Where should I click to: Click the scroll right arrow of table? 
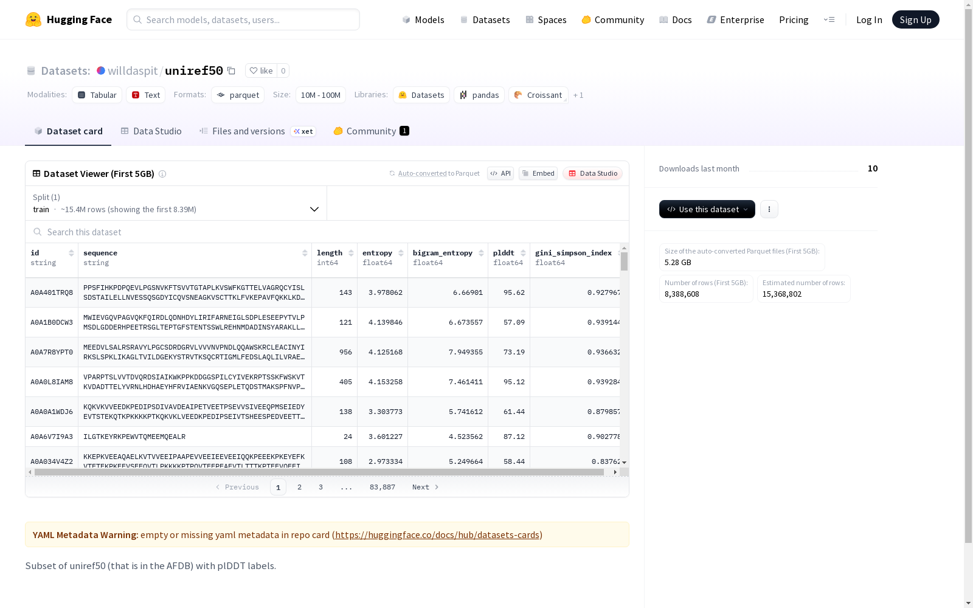[x=615, y=472]
